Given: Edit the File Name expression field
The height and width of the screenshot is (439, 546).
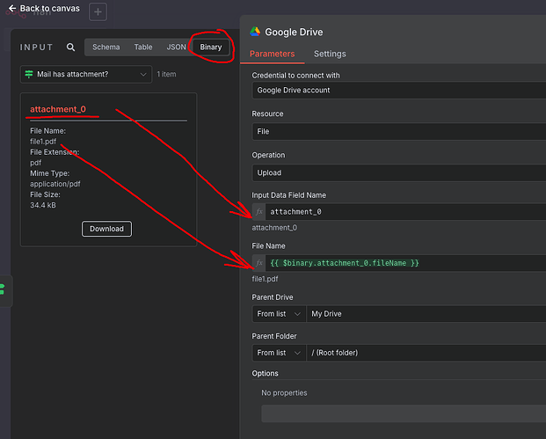Looking at the screenshot, I should [x=405, y=263].
